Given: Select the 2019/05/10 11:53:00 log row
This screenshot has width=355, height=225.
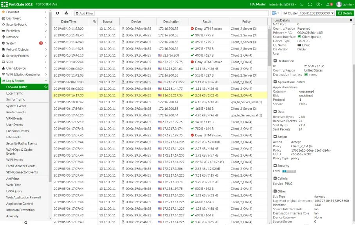Looking at the screenshot, I should [160, 29].
